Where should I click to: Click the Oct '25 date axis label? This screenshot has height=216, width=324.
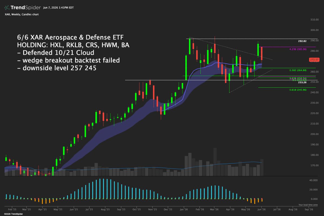[137, 209]
